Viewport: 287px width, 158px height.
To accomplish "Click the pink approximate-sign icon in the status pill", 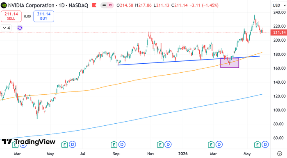I will [x=110, y=5].
